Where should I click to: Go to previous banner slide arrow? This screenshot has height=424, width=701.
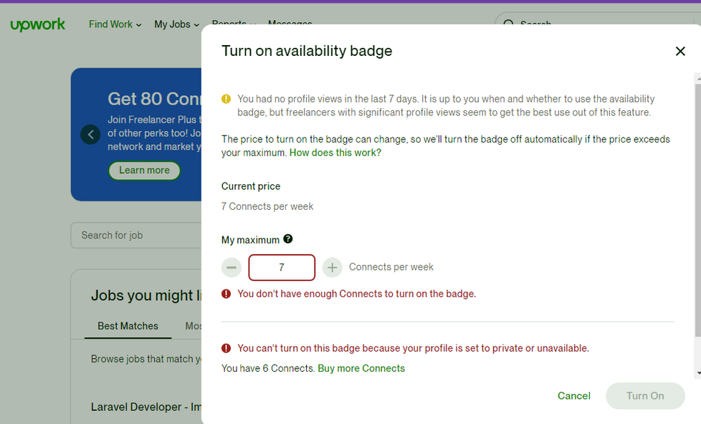pos(90,135)
